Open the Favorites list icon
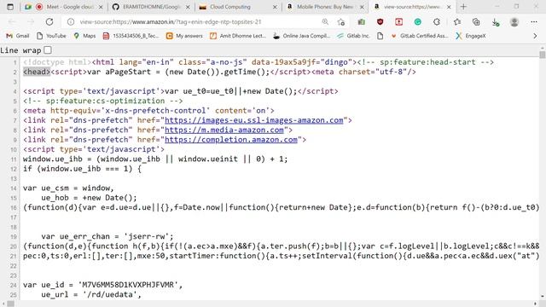Viewport: 546px width, 307px height. 457,21
